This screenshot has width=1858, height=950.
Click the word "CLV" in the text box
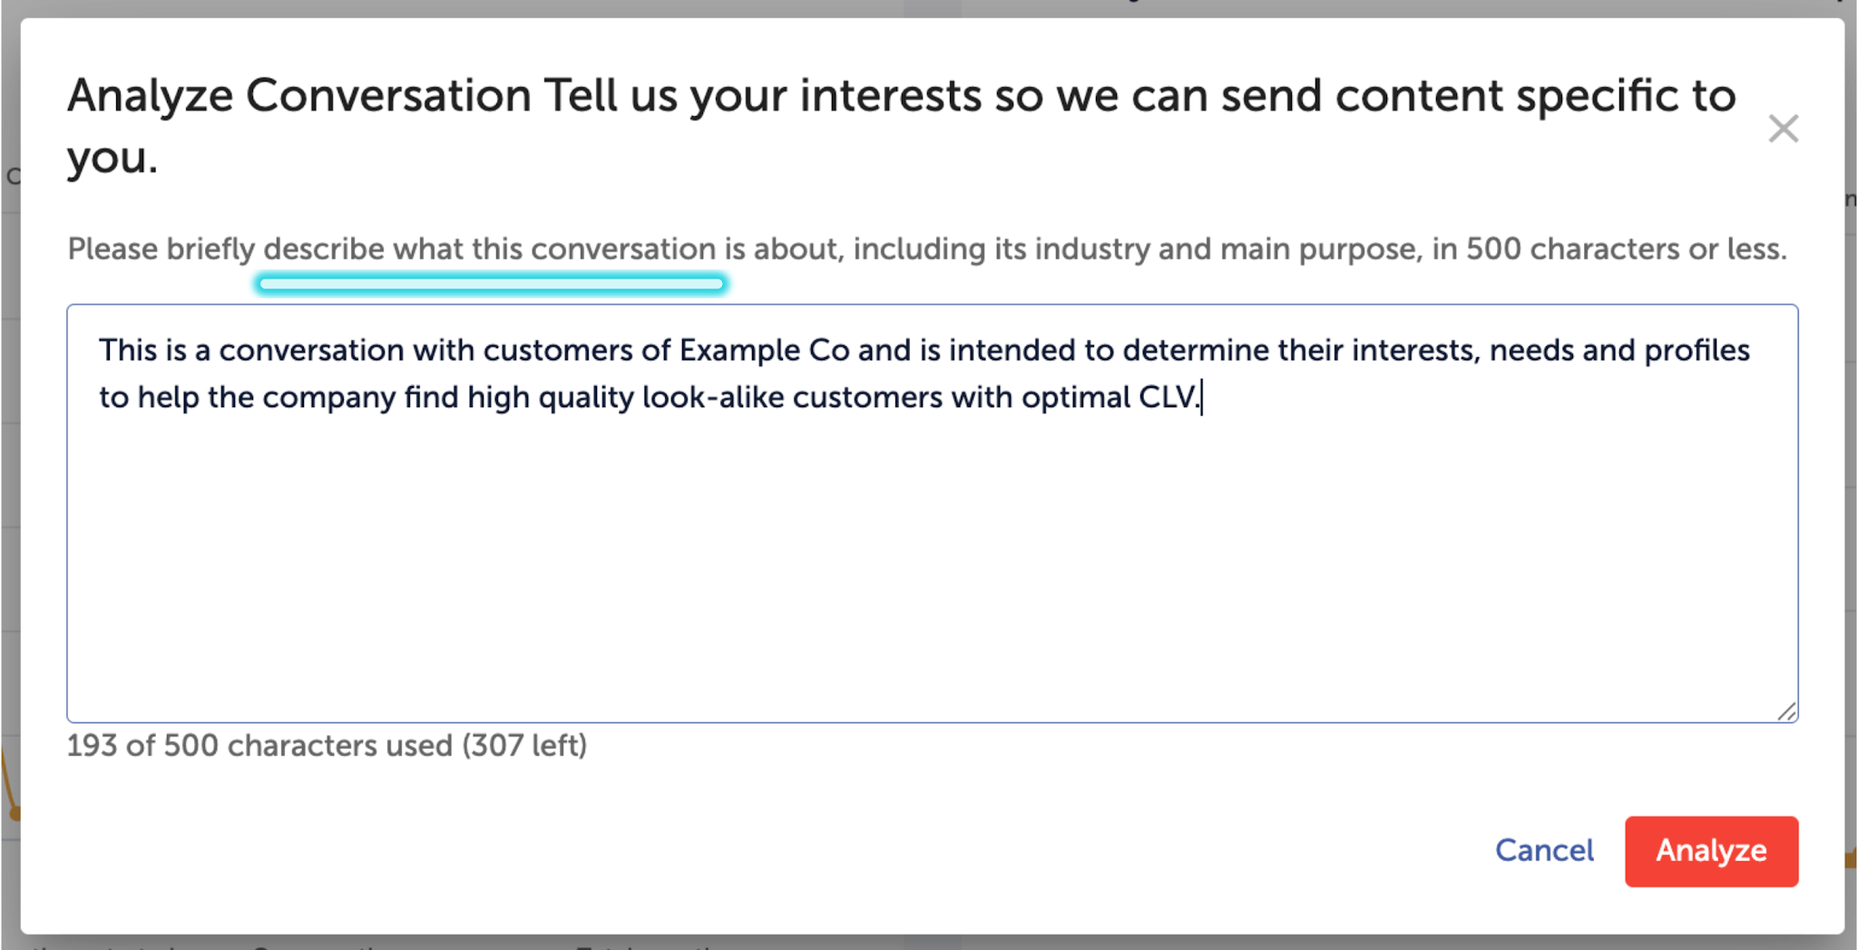[x=1168, y=398]
